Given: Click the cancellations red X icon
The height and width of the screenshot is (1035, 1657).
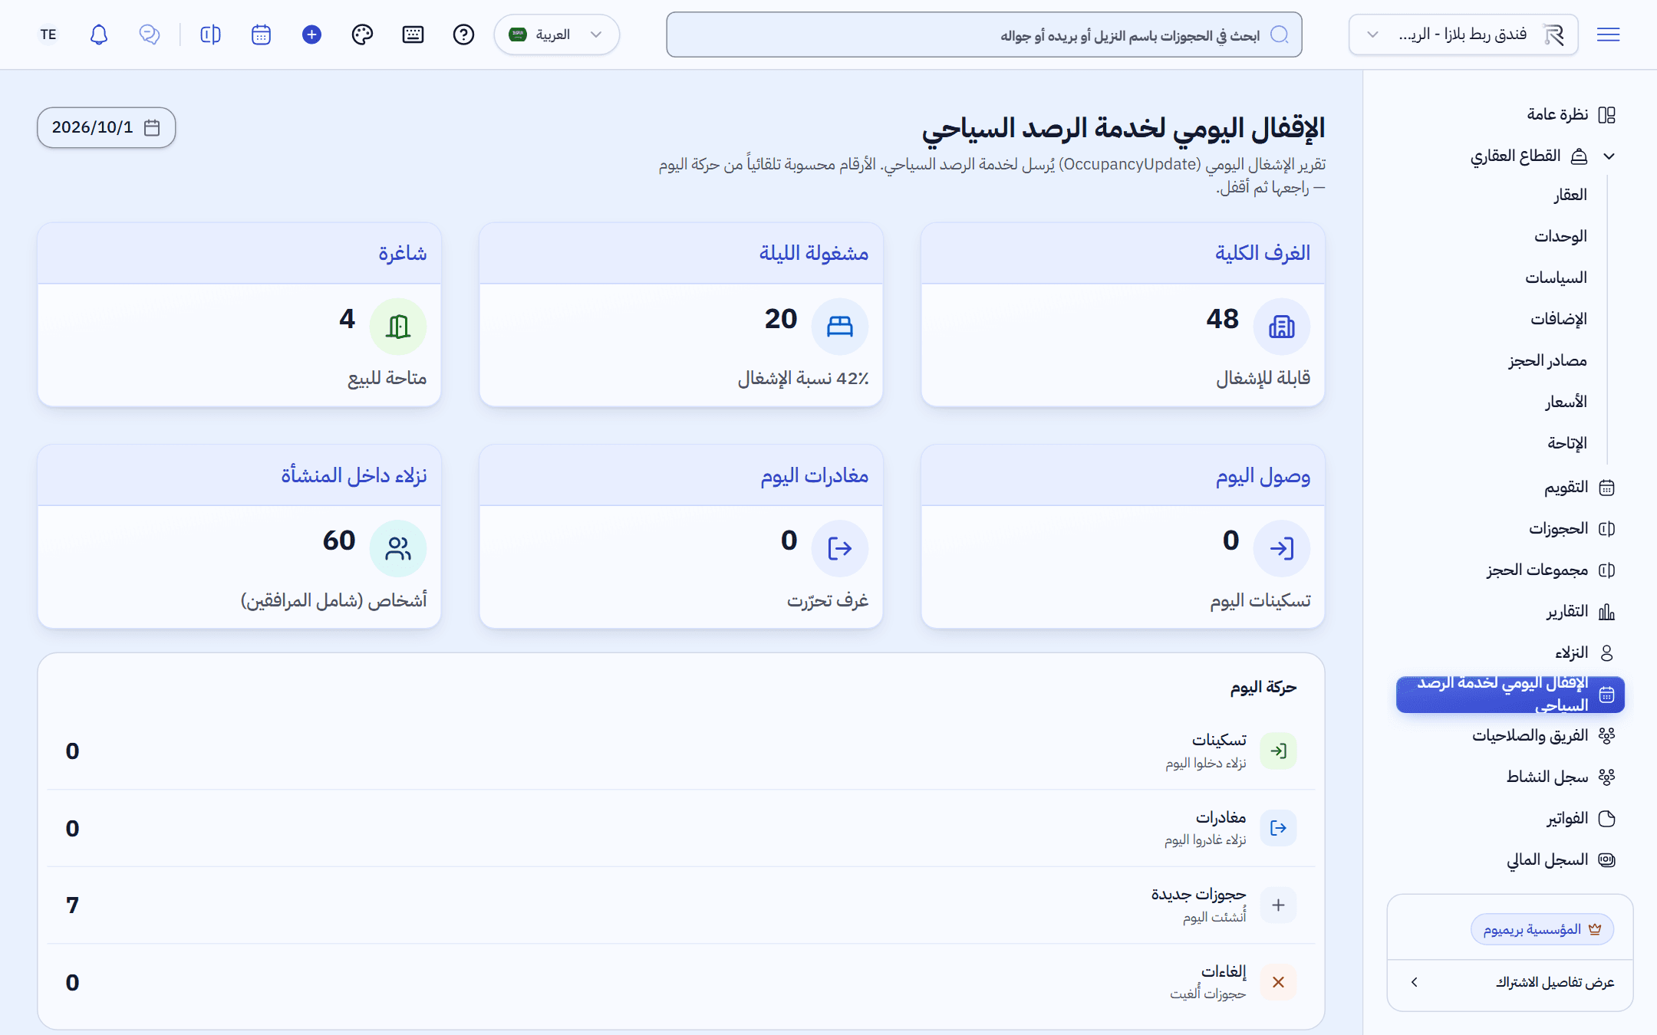Looking at the screenshot, I should 1278,982.
